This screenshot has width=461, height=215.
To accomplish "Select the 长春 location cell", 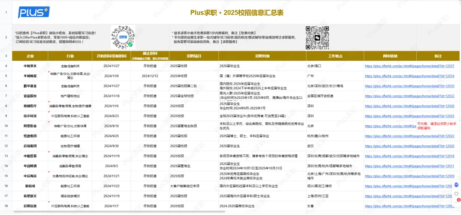I will point(335,206).
